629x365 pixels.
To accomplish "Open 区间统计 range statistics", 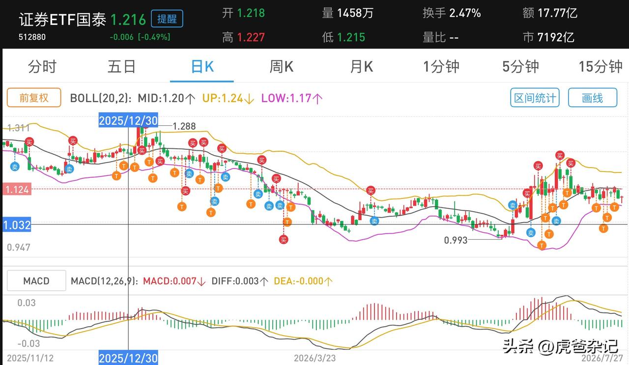I will point(535,98).
